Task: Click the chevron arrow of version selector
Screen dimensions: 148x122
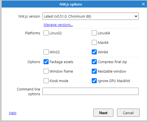Action: coord(136,16)
